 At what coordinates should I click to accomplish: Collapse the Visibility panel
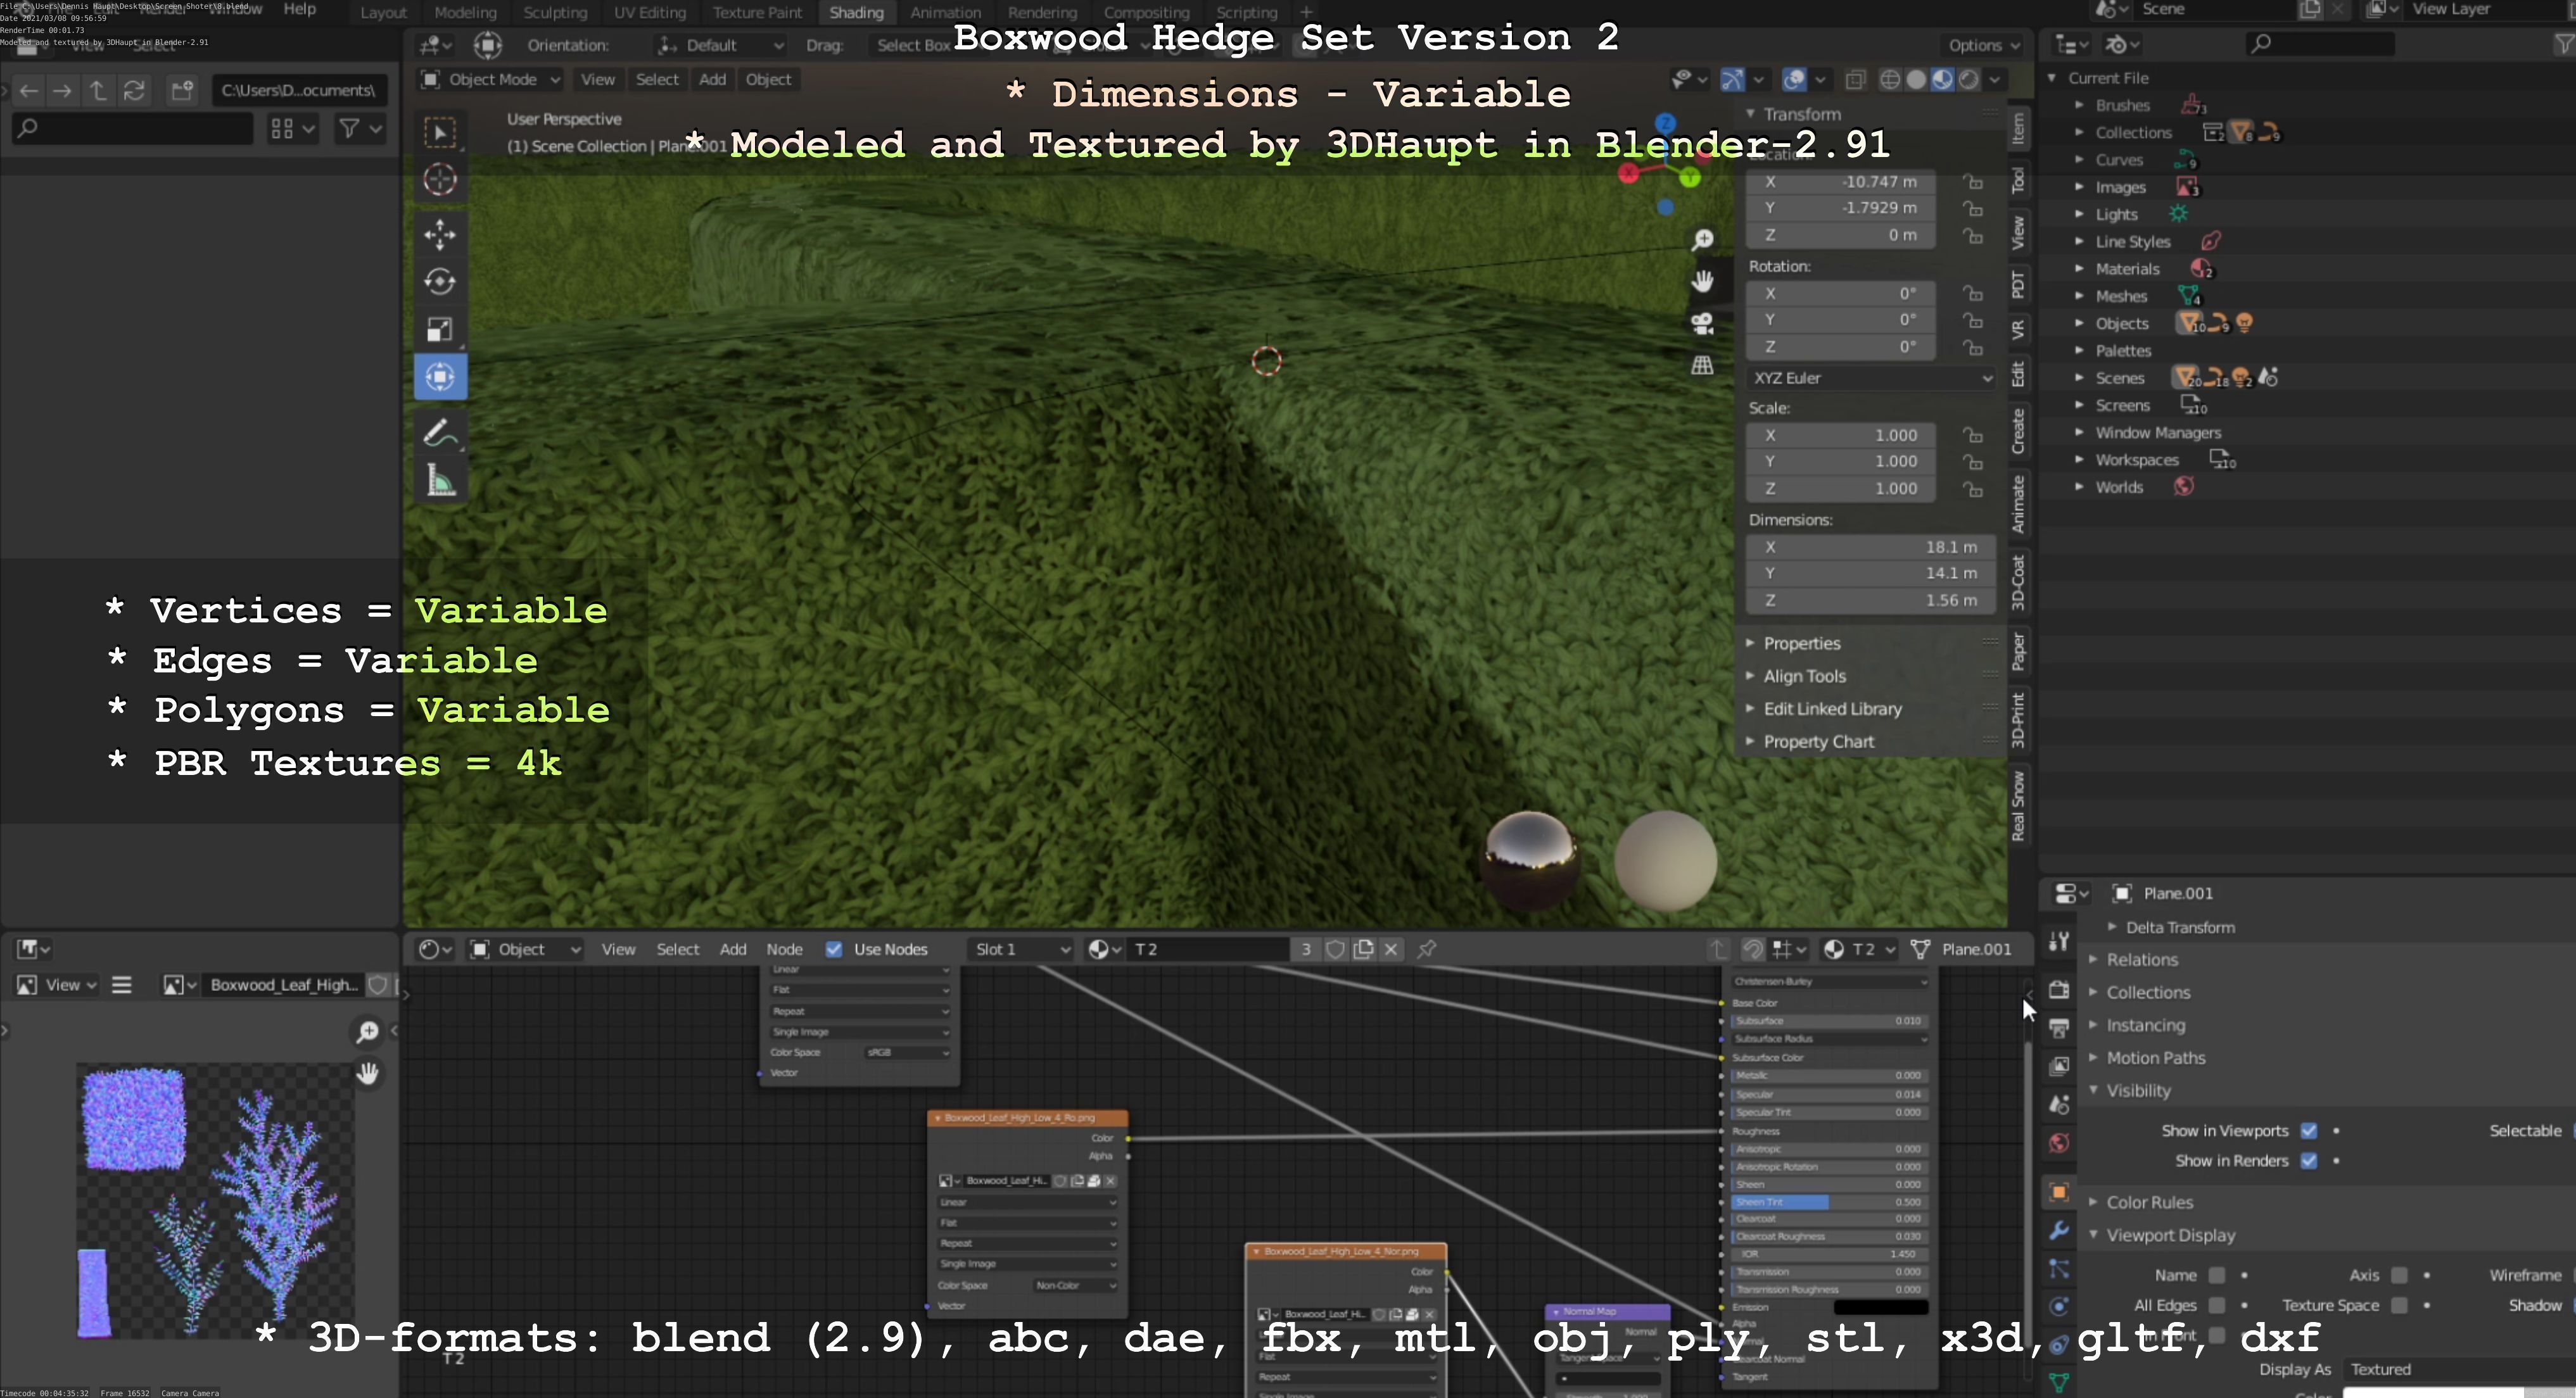click(x=2138, y=1090)
